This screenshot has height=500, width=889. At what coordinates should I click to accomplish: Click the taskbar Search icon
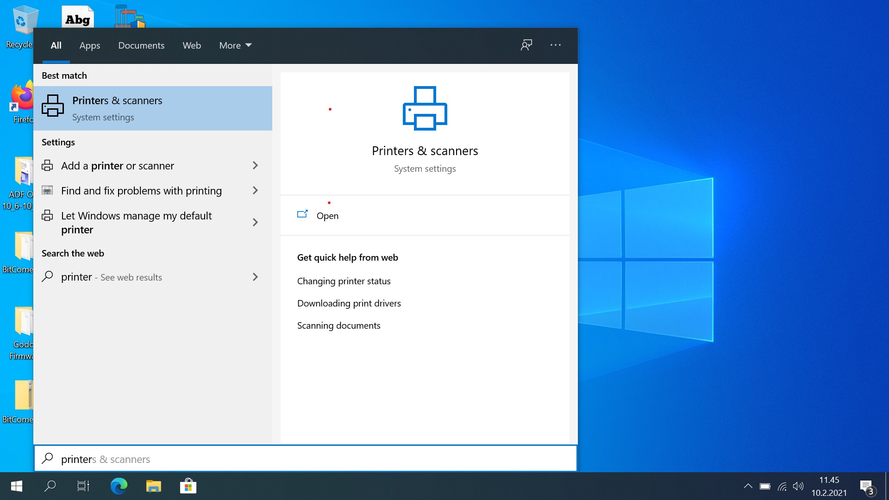[50, 486]
